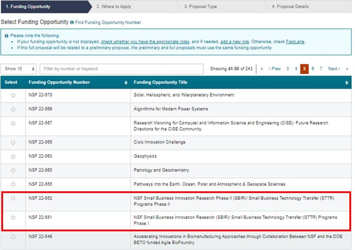Follow the FastLane link

[x=295, y=42]
